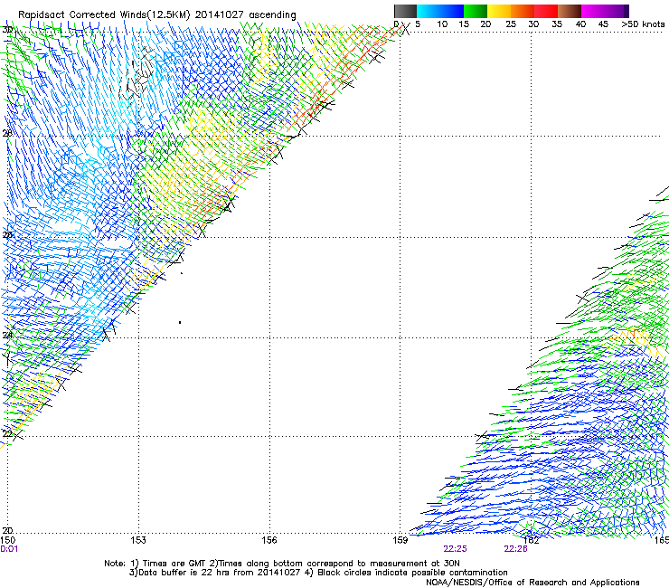
Task: Click the red 30-35 knots color segment
Action: [546, 11]
